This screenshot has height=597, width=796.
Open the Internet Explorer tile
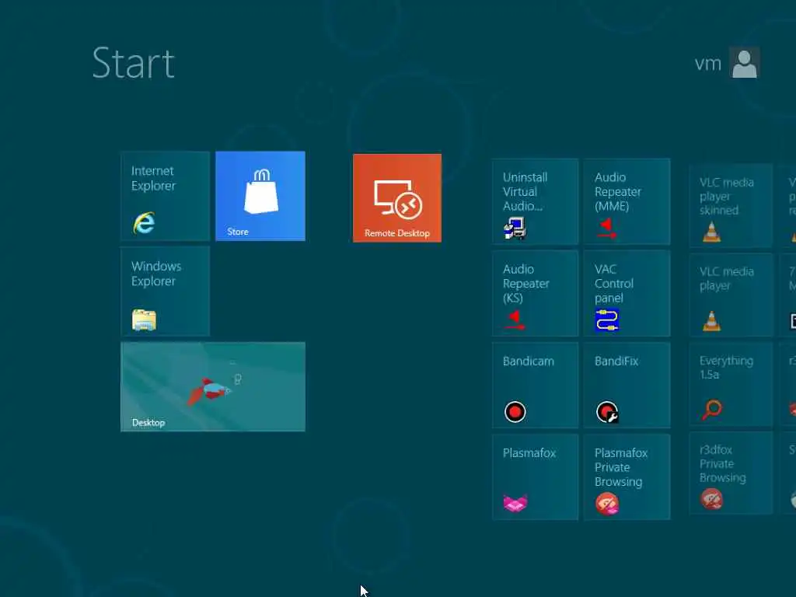tap(165, 196)
